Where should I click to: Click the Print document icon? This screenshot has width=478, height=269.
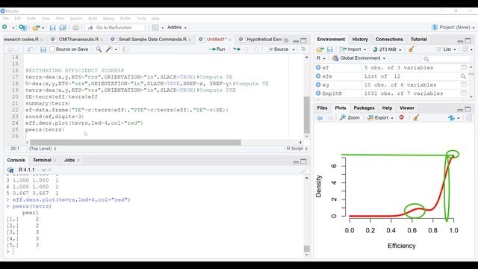[75, 28]
